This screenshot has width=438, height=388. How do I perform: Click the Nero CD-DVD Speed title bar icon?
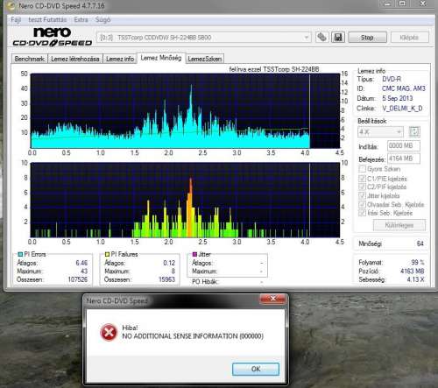pyautogui.click(x=11, y=5)
